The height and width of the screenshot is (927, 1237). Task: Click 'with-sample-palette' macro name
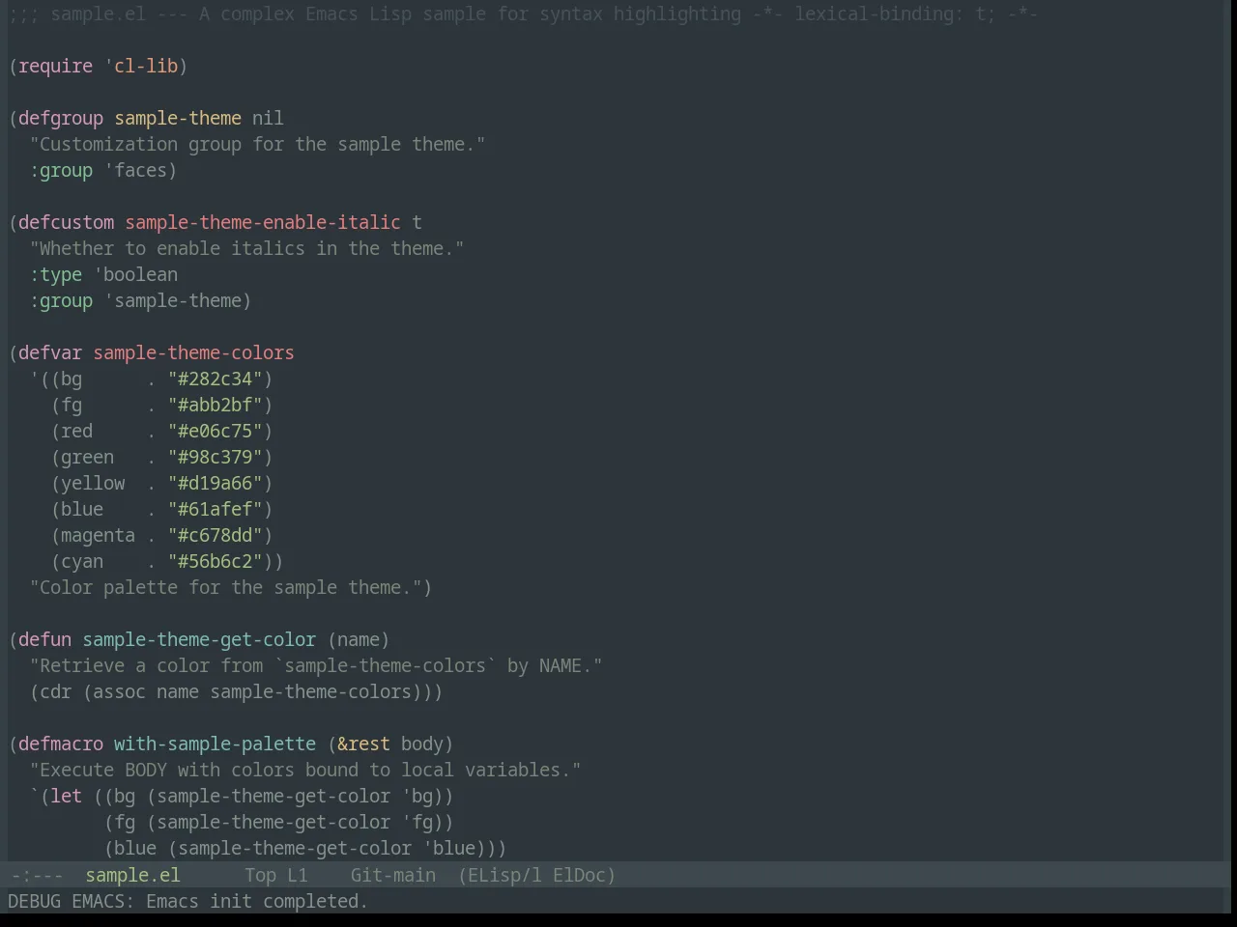click(x=215, y=744)
